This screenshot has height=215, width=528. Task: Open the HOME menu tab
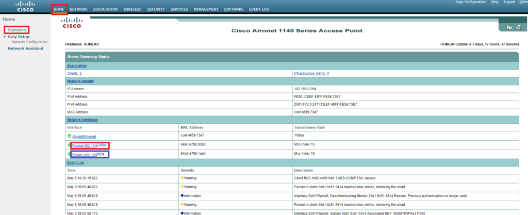pos(59,9)
